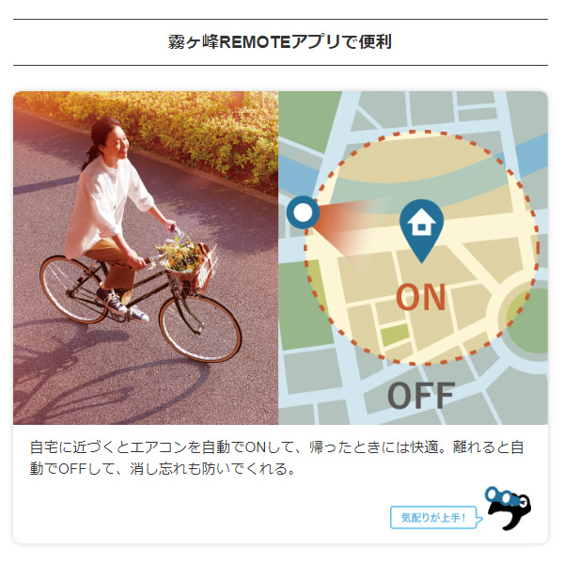This screenshot has height=564, width=564.
Task: Click the penguin mascot with binoculars
Action: (508, 508)
